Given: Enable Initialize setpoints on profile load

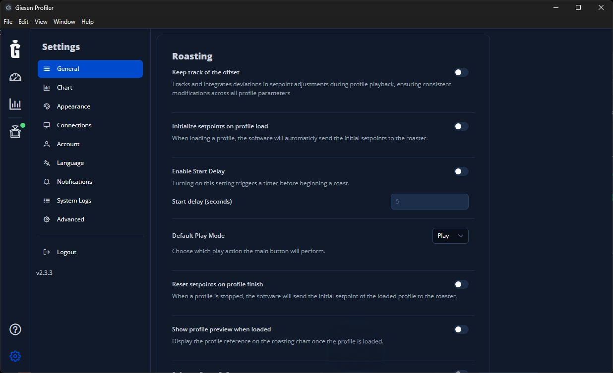Looking at the screenshot, I should [x=461, y=126].
